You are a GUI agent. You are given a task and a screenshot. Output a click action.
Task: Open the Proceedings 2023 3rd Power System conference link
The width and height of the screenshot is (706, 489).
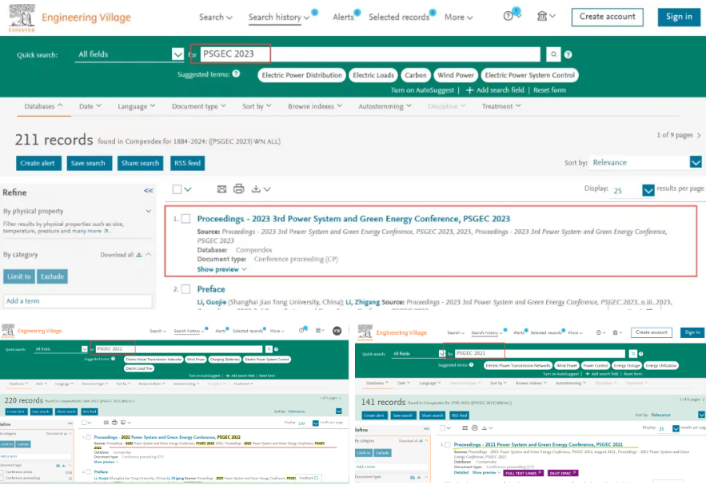pyautogui.click(x=353, y=219)
